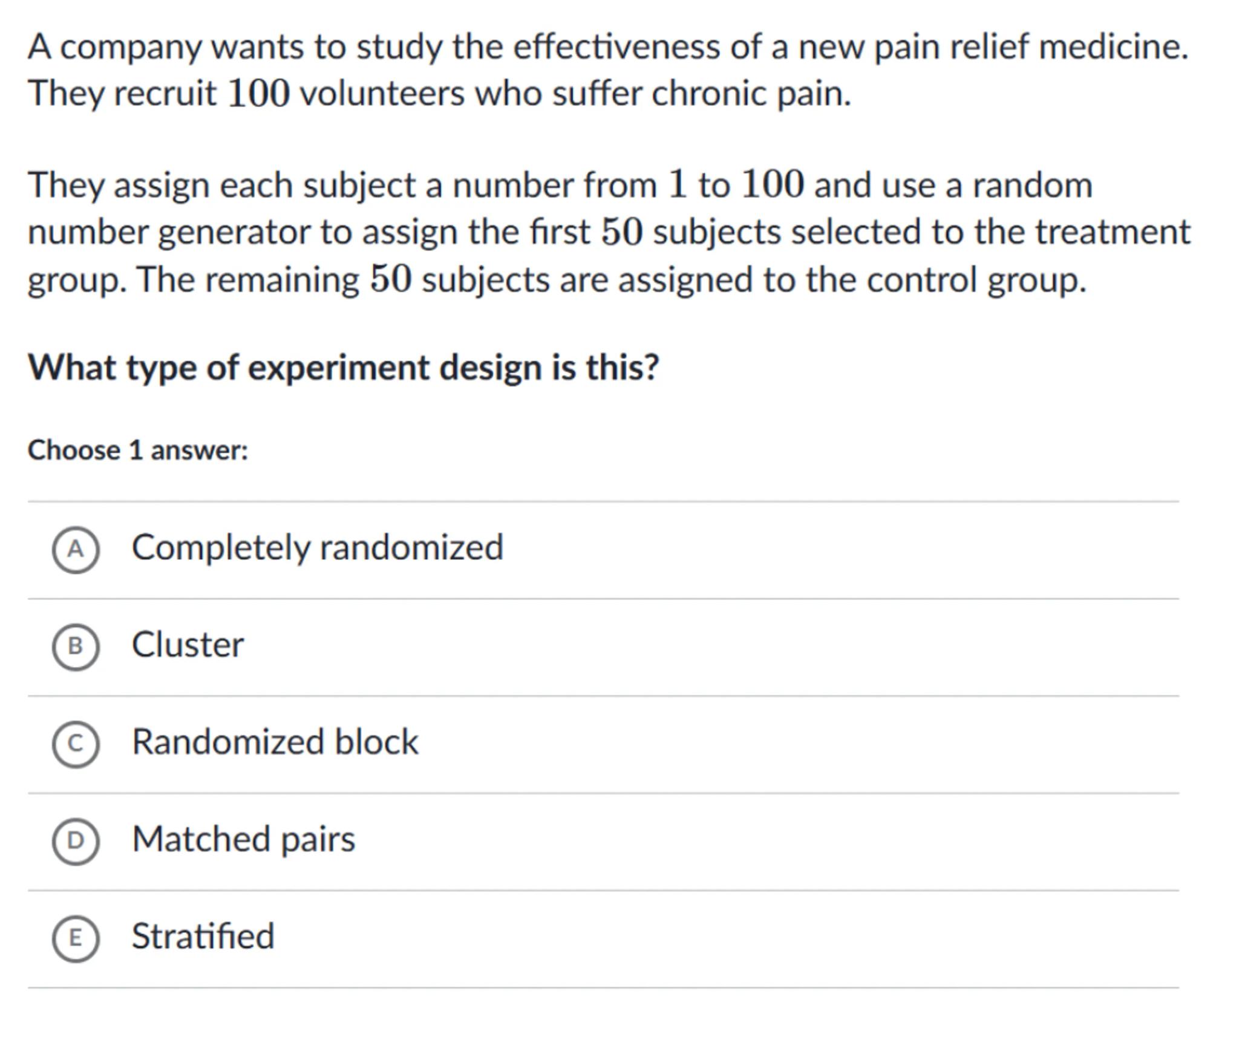Screen dimensions: 1239x1040
Task: Click the number 1 after "number from"
Action: pos(678,184)
